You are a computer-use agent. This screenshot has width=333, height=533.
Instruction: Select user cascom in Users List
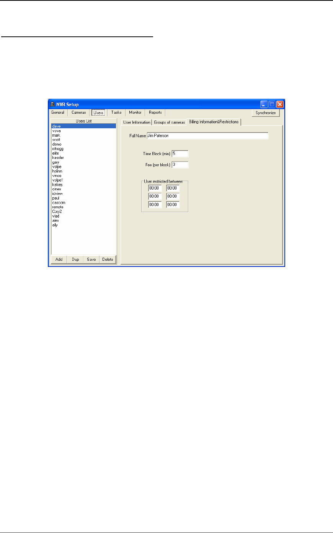pos(83,203)
